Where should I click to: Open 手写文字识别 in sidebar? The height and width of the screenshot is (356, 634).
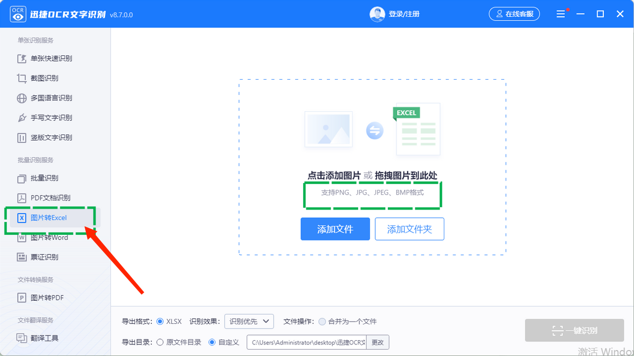[x=51, y=118]
